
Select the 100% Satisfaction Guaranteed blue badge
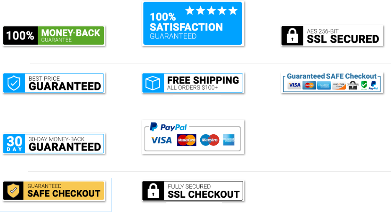pos(192,23)
